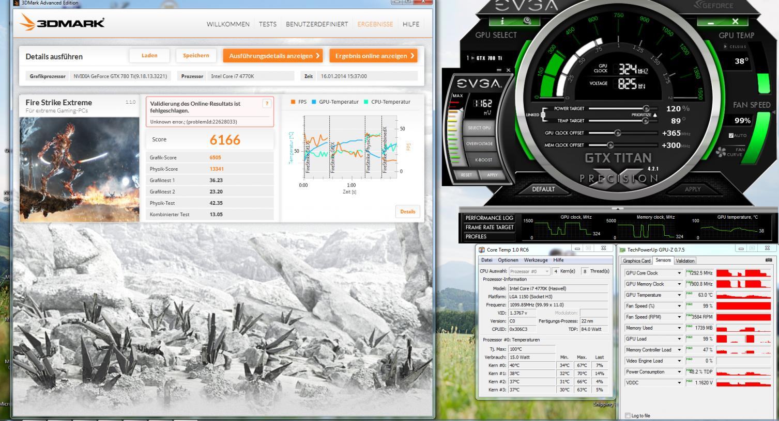Click the help question mark in validation box
The image size is (779, 421).
pyautogui.click(x=267, y=103)
